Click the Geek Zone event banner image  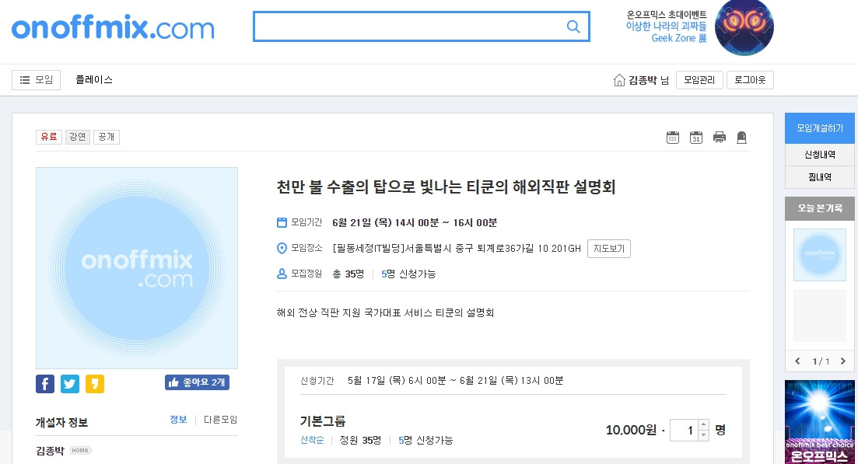pos(744,27)
